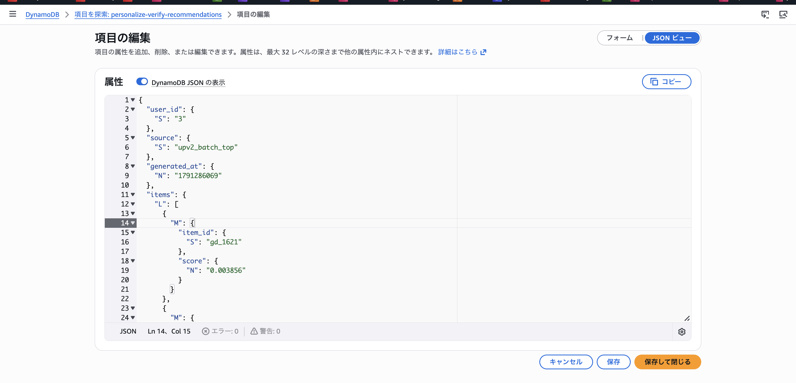Open the editor settings gear
Viewport: 796px width, 383px height.
682,332
